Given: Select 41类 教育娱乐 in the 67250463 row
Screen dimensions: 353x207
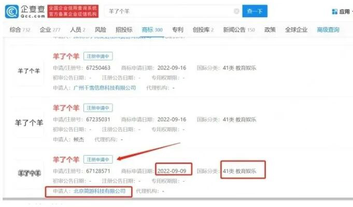Looking at the screenshot, I should tap(239, 68).
